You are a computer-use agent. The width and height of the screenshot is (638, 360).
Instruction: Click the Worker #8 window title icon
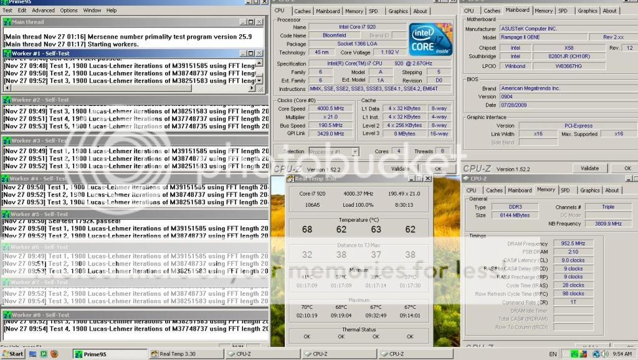coord(7,315)
